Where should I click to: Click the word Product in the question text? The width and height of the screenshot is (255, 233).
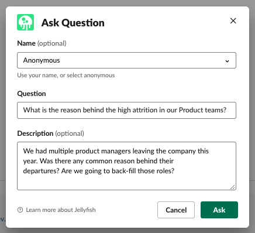click(191, 110)
